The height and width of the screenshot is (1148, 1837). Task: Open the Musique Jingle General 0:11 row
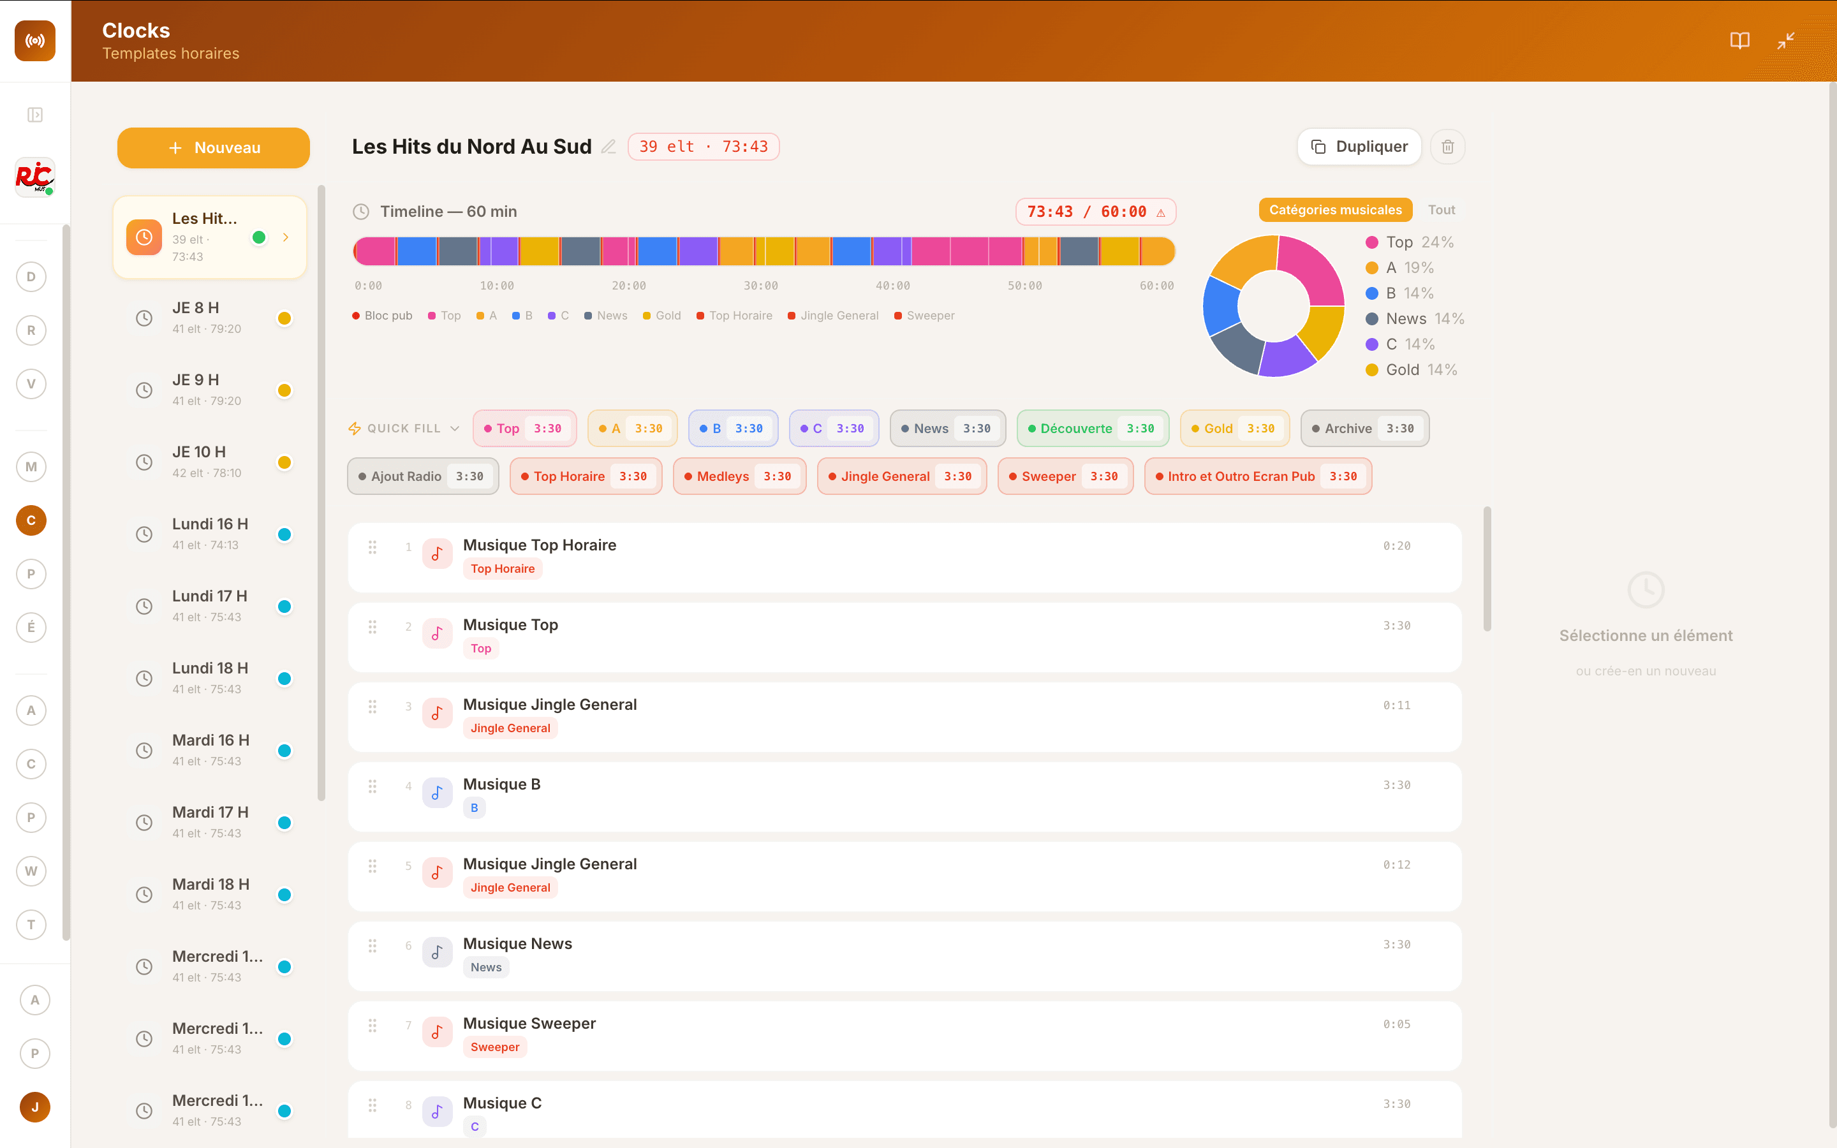(905, 717)
